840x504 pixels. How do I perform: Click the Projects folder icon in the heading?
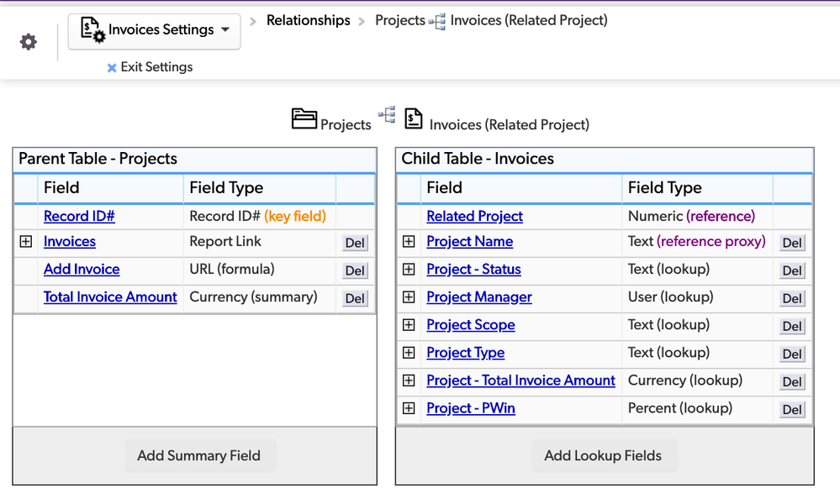click(x=304, y=118)
